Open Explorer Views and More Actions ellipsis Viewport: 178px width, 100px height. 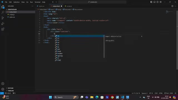[33, 6]
